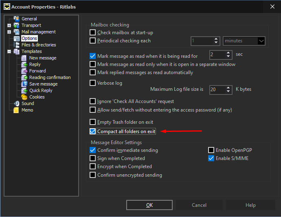Open the Quick Reply template page
This screenshot has height=217, width=281.
click(41, 90)
